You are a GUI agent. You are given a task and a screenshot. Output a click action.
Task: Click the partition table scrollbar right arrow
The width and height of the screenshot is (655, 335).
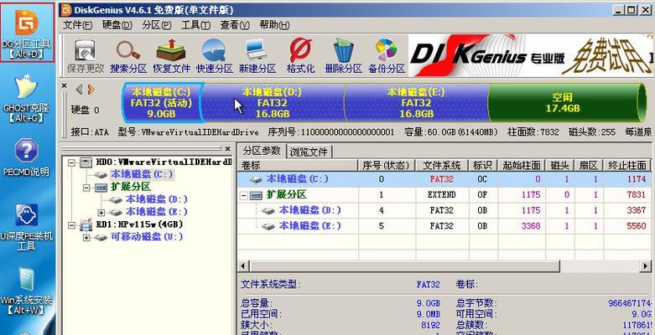click(646, 266)
